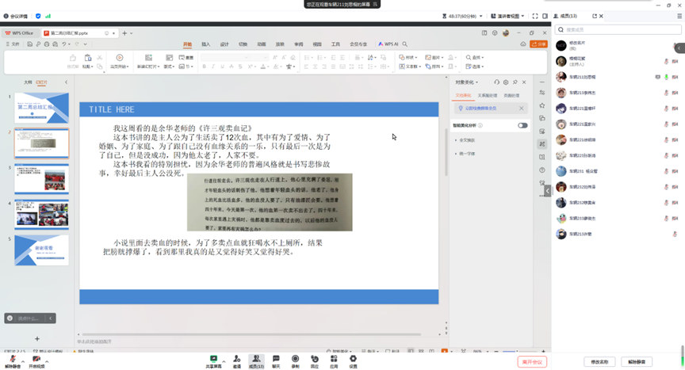
Task: Open the 邀请 invite icon in meeting toolbar
Action: click(x=236, y=359)
